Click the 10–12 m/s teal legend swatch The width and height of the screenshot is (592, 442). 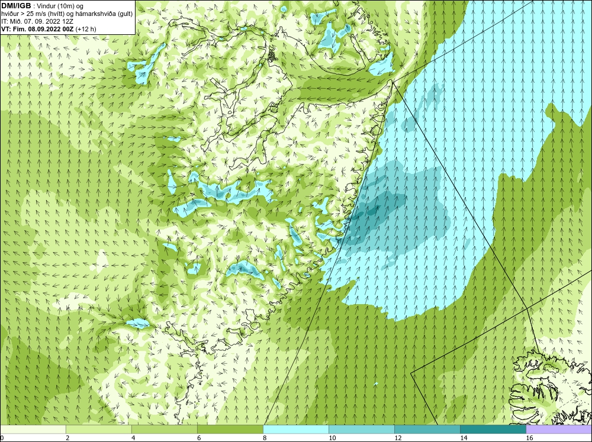click(x=361, y=429)
